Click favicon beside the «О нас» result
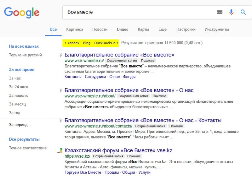252x178 pixels. pyautogui.click(x=61, y=90)
